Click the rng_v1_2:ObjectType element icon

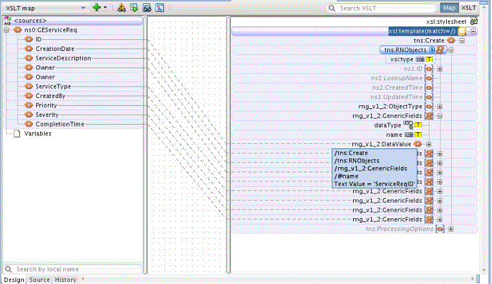[x=429, y=107]
